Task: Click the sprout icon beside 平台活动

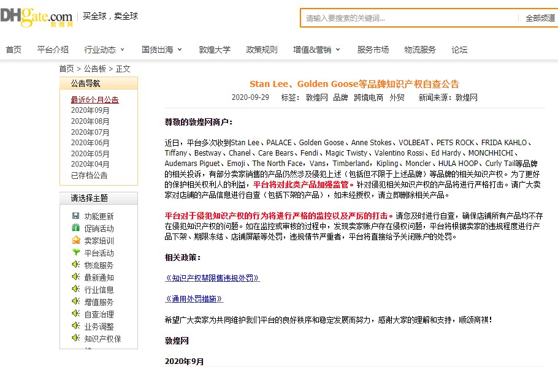Action: [x=76, y=252]
